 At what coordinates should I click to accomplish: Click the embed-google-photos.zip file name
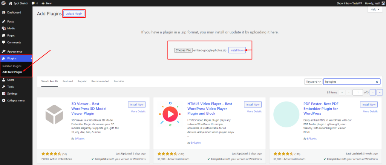click(210, 50)
